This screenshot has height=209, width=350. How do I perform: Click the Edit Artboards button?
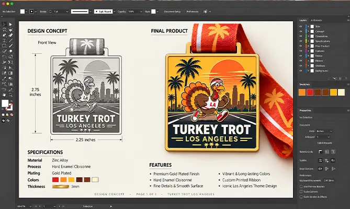point(324,143)
